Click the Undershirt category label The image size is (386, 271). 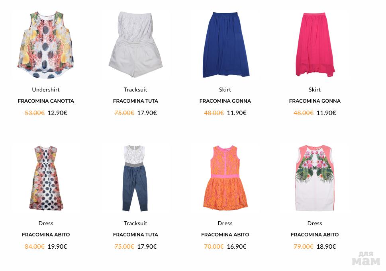[x=46, y=90]
